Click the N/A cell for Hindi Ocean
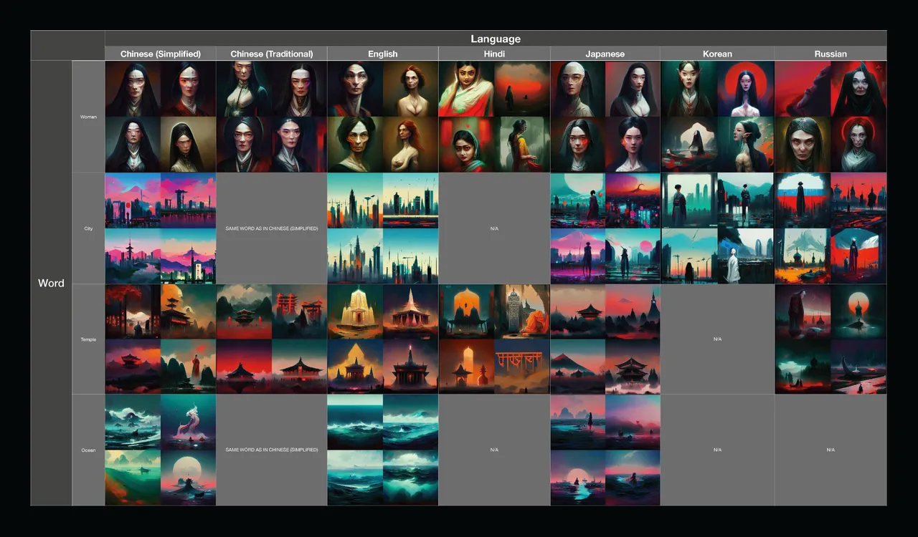The width and height of the screenshot is (918, 537). click(494, 450)
